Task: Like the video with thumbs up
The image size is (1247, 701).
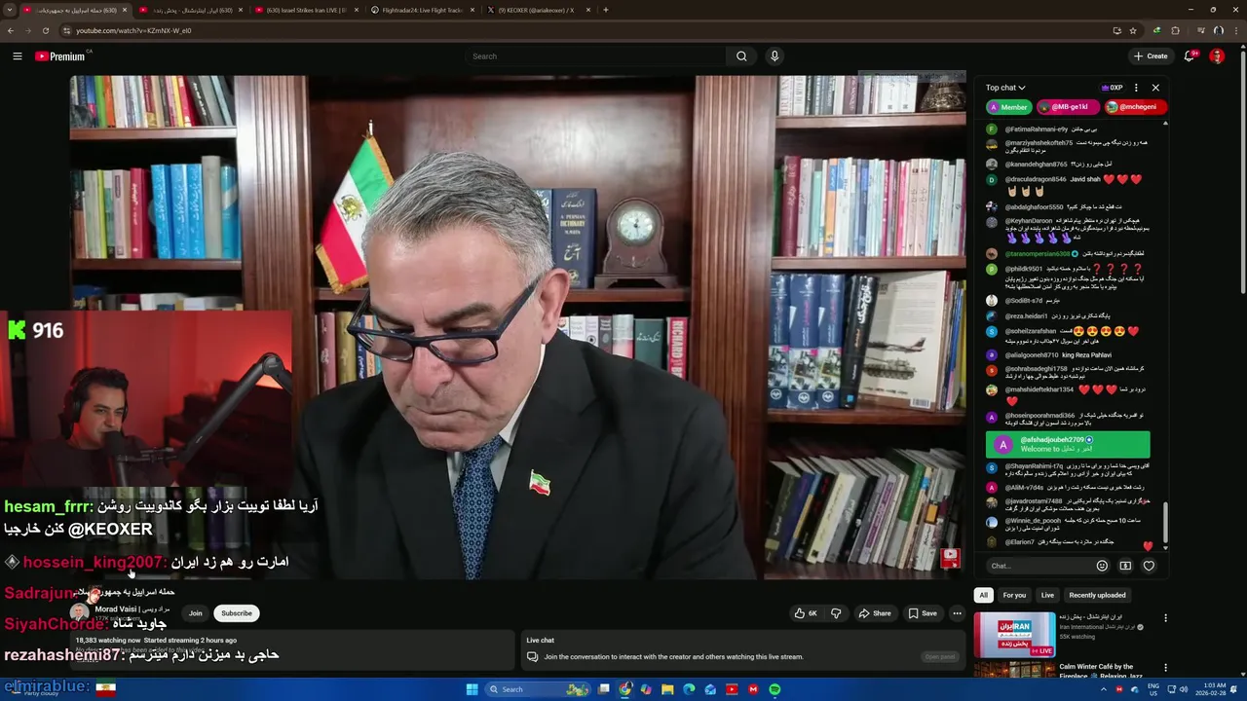Action: click(806, 613)
